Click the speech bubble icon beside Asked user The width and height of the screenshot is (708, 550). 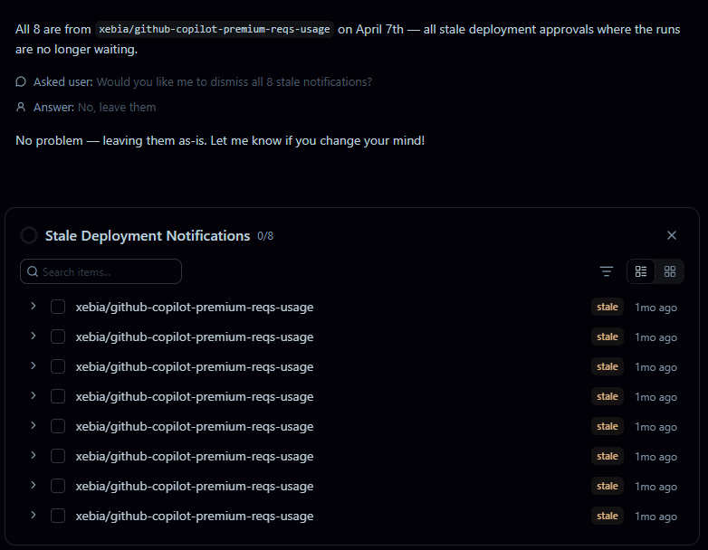[21, 81]
